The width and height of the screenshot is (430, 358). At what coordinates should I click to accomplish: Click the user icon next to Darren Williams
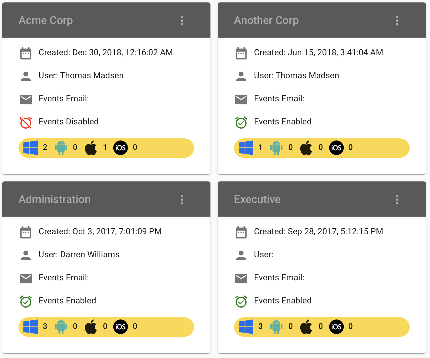[26, 255]
